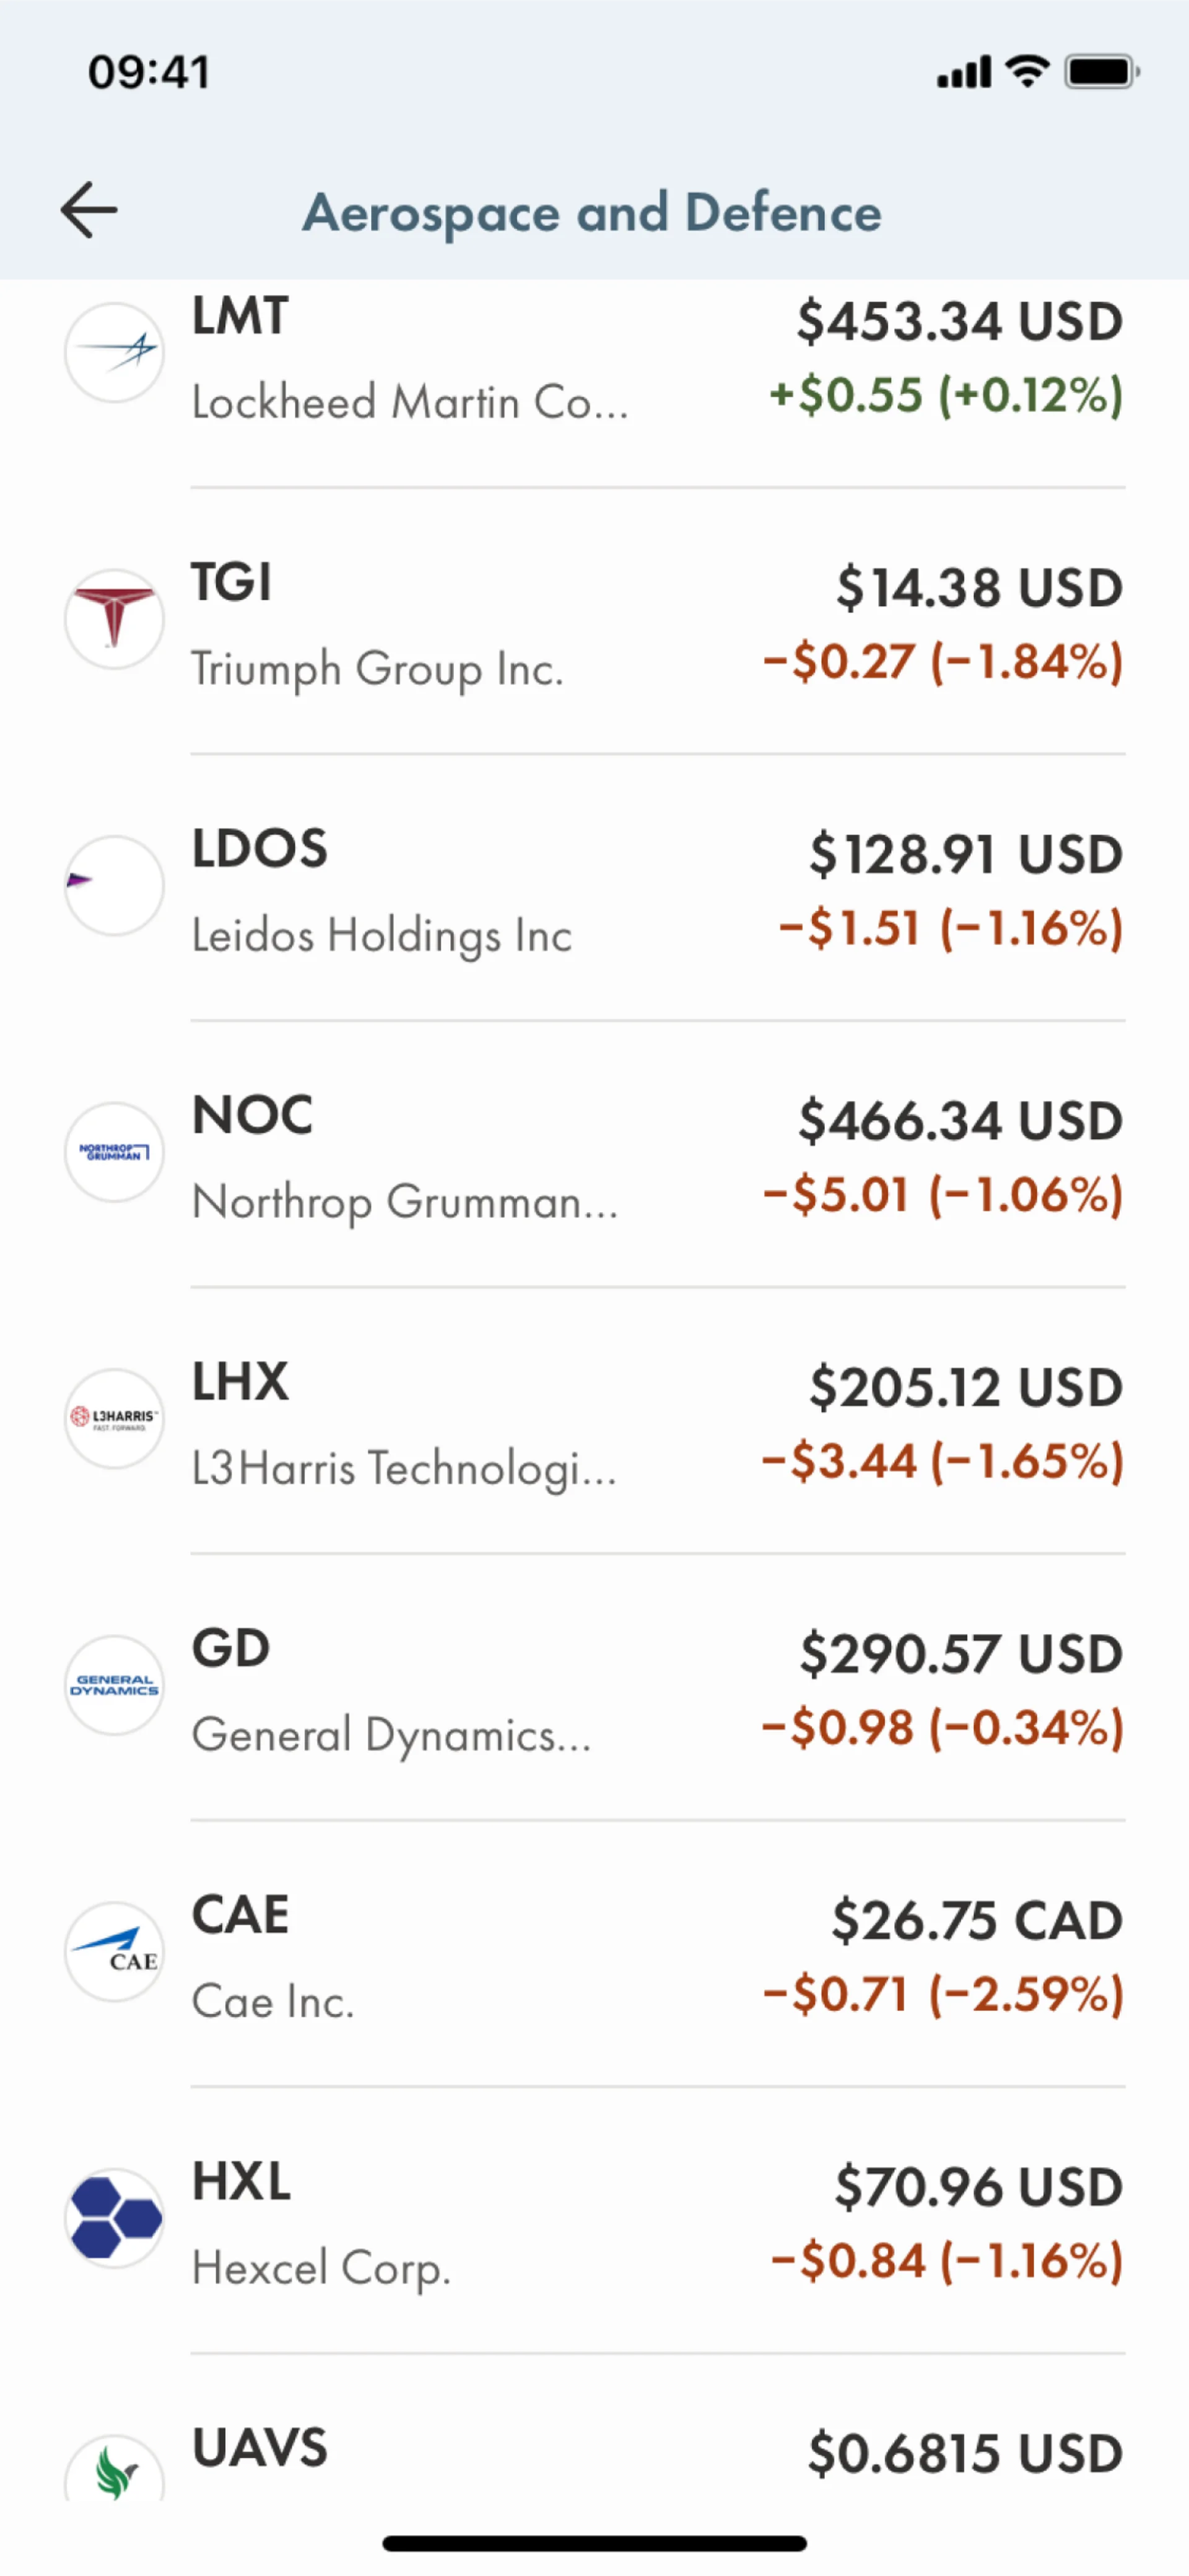Viewport: 1189px width, 2576px height.
Task: Tap the Northrop Grumman logo icon
Action: 115,1152
